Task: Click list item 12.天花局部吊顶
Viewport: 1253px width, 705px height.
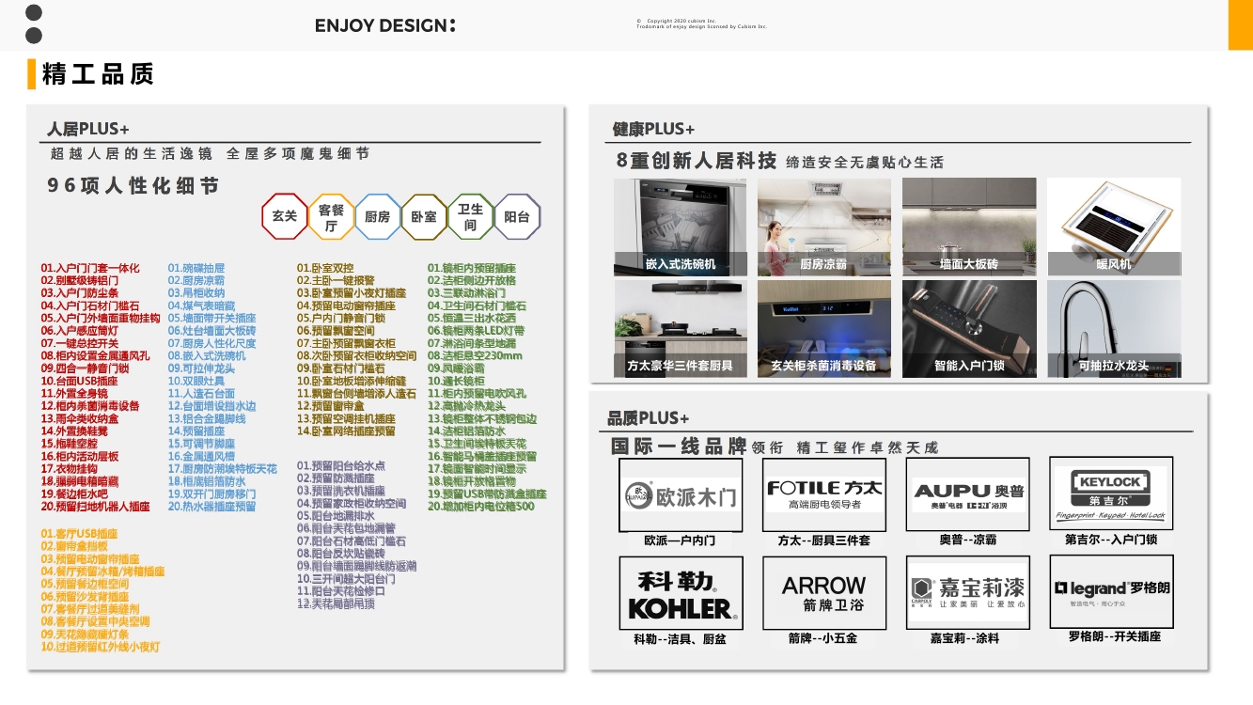Action: [x=336, y=603]
